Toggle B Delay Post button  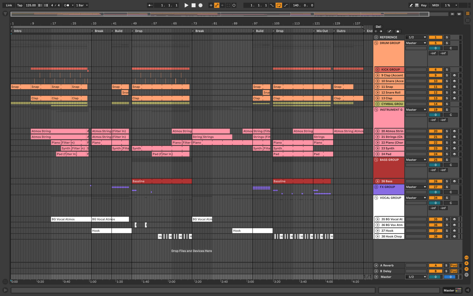(x=454, y=271)
